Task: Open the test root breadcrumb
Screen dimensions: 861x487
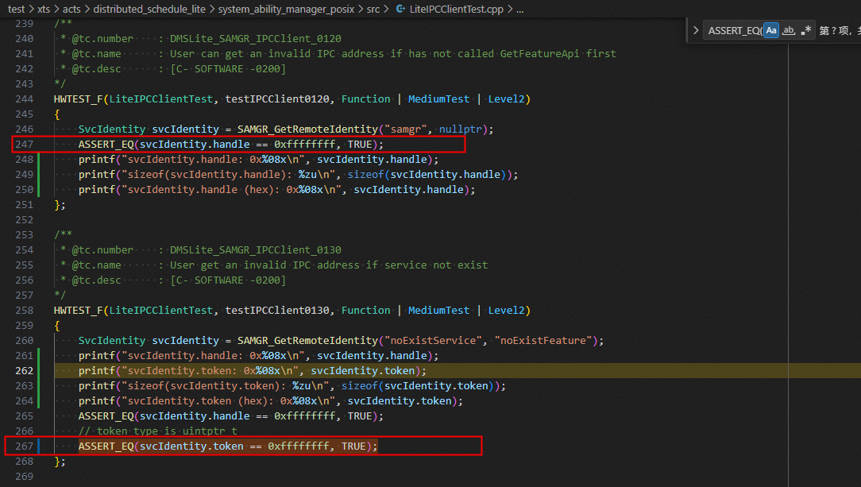Action: pyautogui.click(x=16, y=10)
